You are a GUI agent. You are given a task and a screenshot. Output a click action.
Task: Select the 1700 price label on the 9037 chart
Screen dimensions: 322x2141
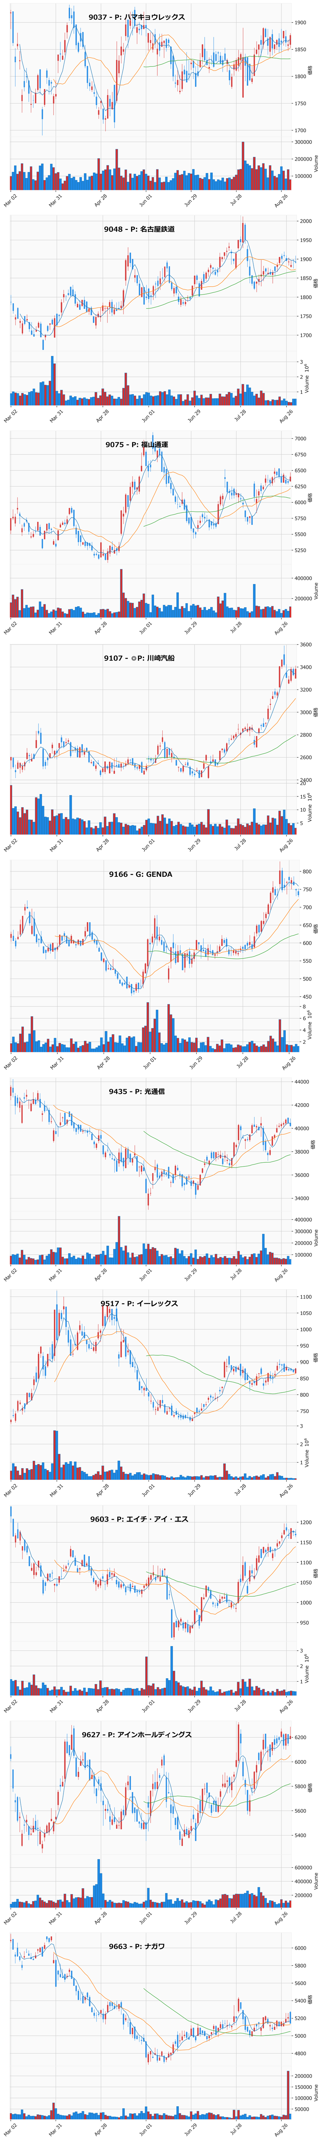(x=301, y=130)
